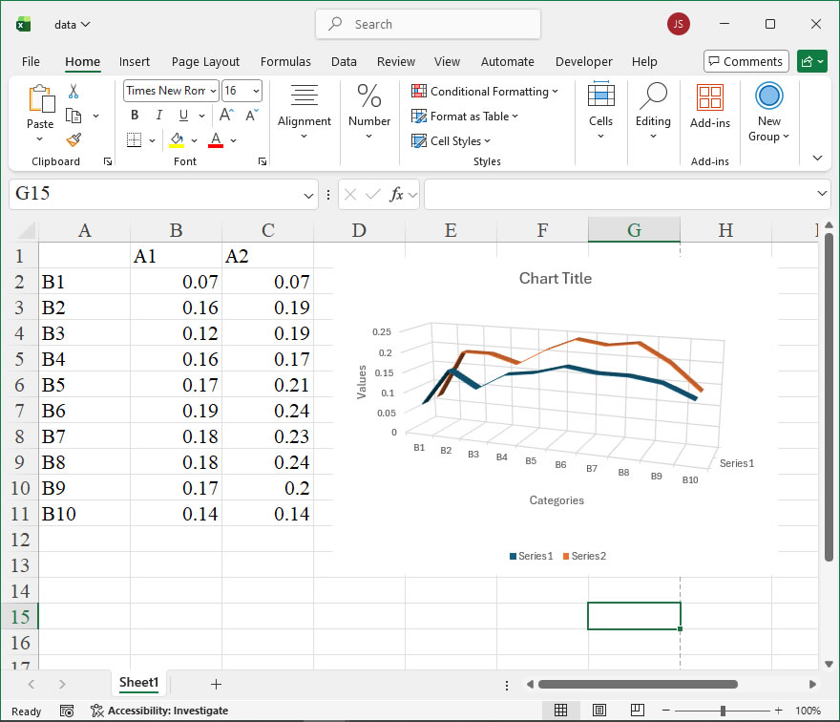Toggle Italic formatting
840x722 pixels.
[157, 116]
